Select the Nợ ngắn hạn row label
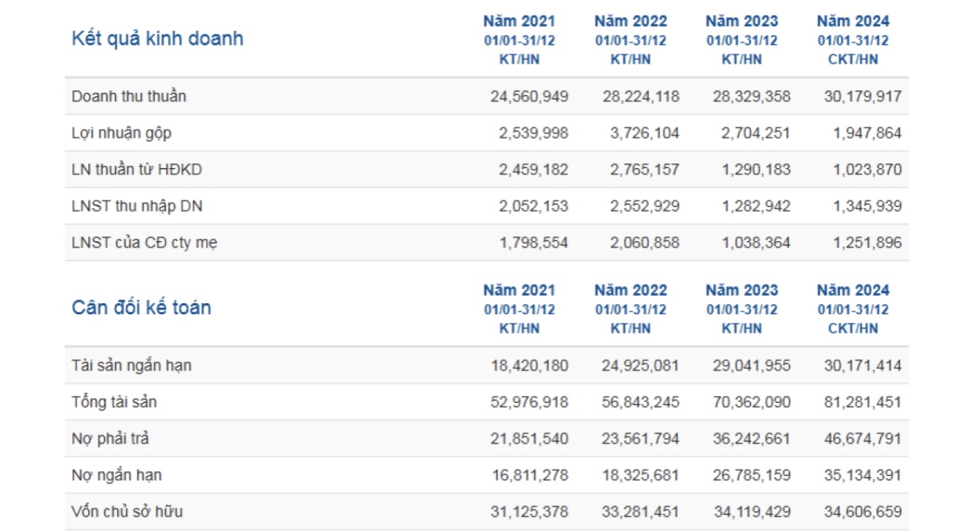The width and height of the screenshot is (977, 531). pyautogui.click(x=116, y=475)
